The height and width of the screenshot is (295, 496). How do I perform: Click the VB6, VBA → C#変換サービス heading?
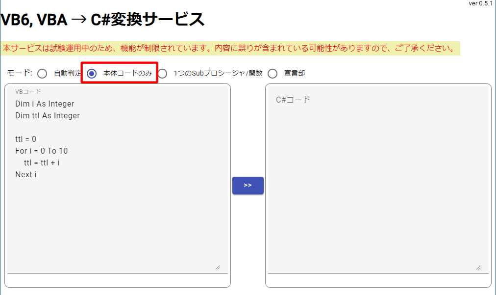coord(102,20)
